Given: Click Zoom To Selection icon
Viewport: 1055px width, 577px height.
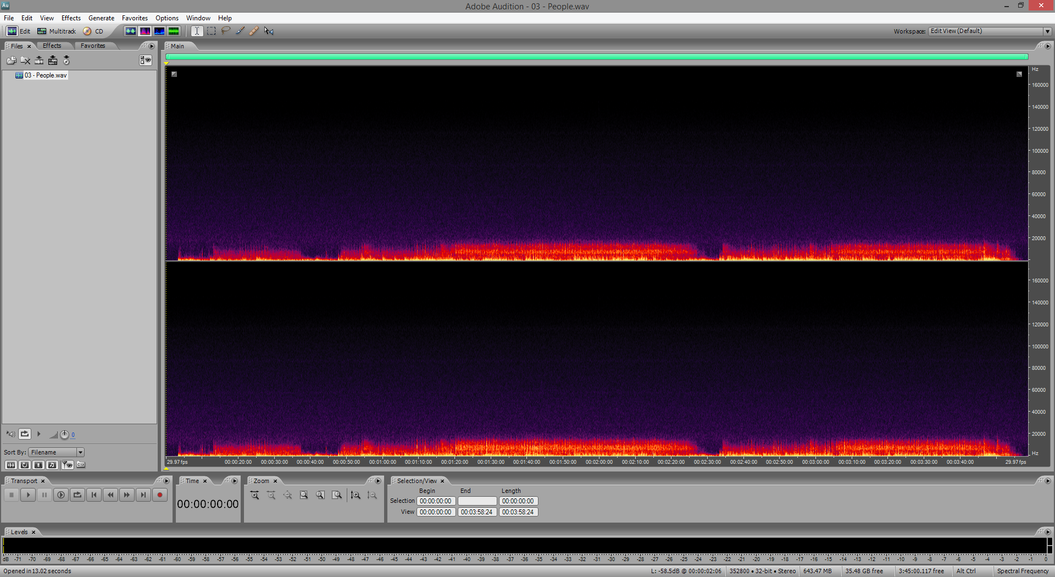Looking at the screenshot, I should click(x=304, y=495).
